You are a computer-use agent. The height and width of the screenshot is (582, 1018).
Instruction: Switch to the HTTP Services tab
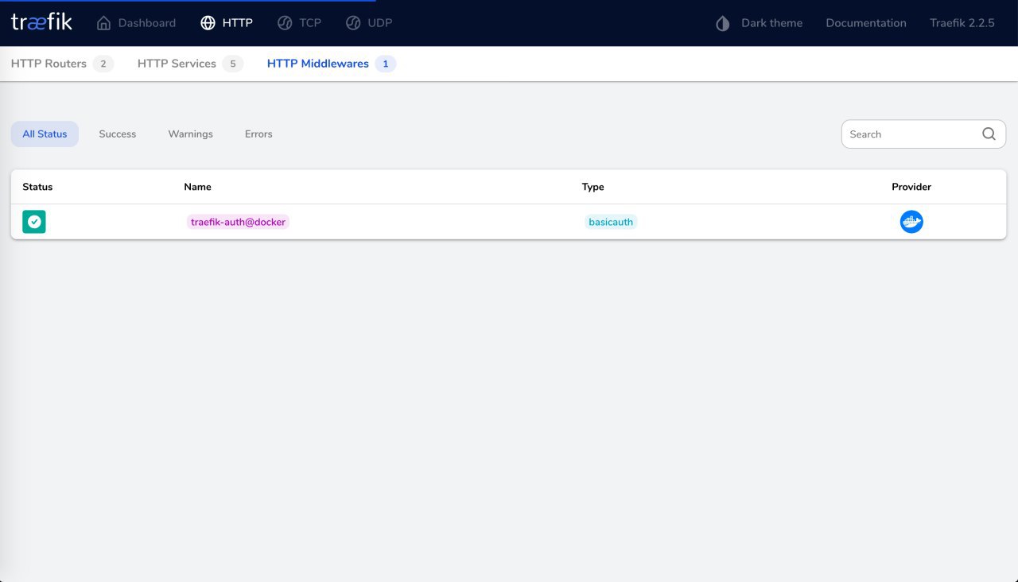pyautogui.click(x=190, y=64)
